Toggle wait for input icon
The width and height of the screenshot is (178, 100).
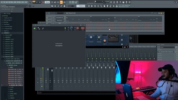[55, 2]
